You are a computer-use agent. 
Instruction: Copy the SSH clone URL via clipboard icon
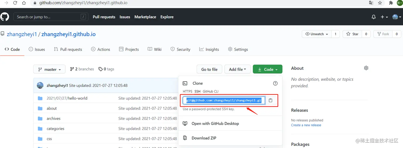coord(271,100)
